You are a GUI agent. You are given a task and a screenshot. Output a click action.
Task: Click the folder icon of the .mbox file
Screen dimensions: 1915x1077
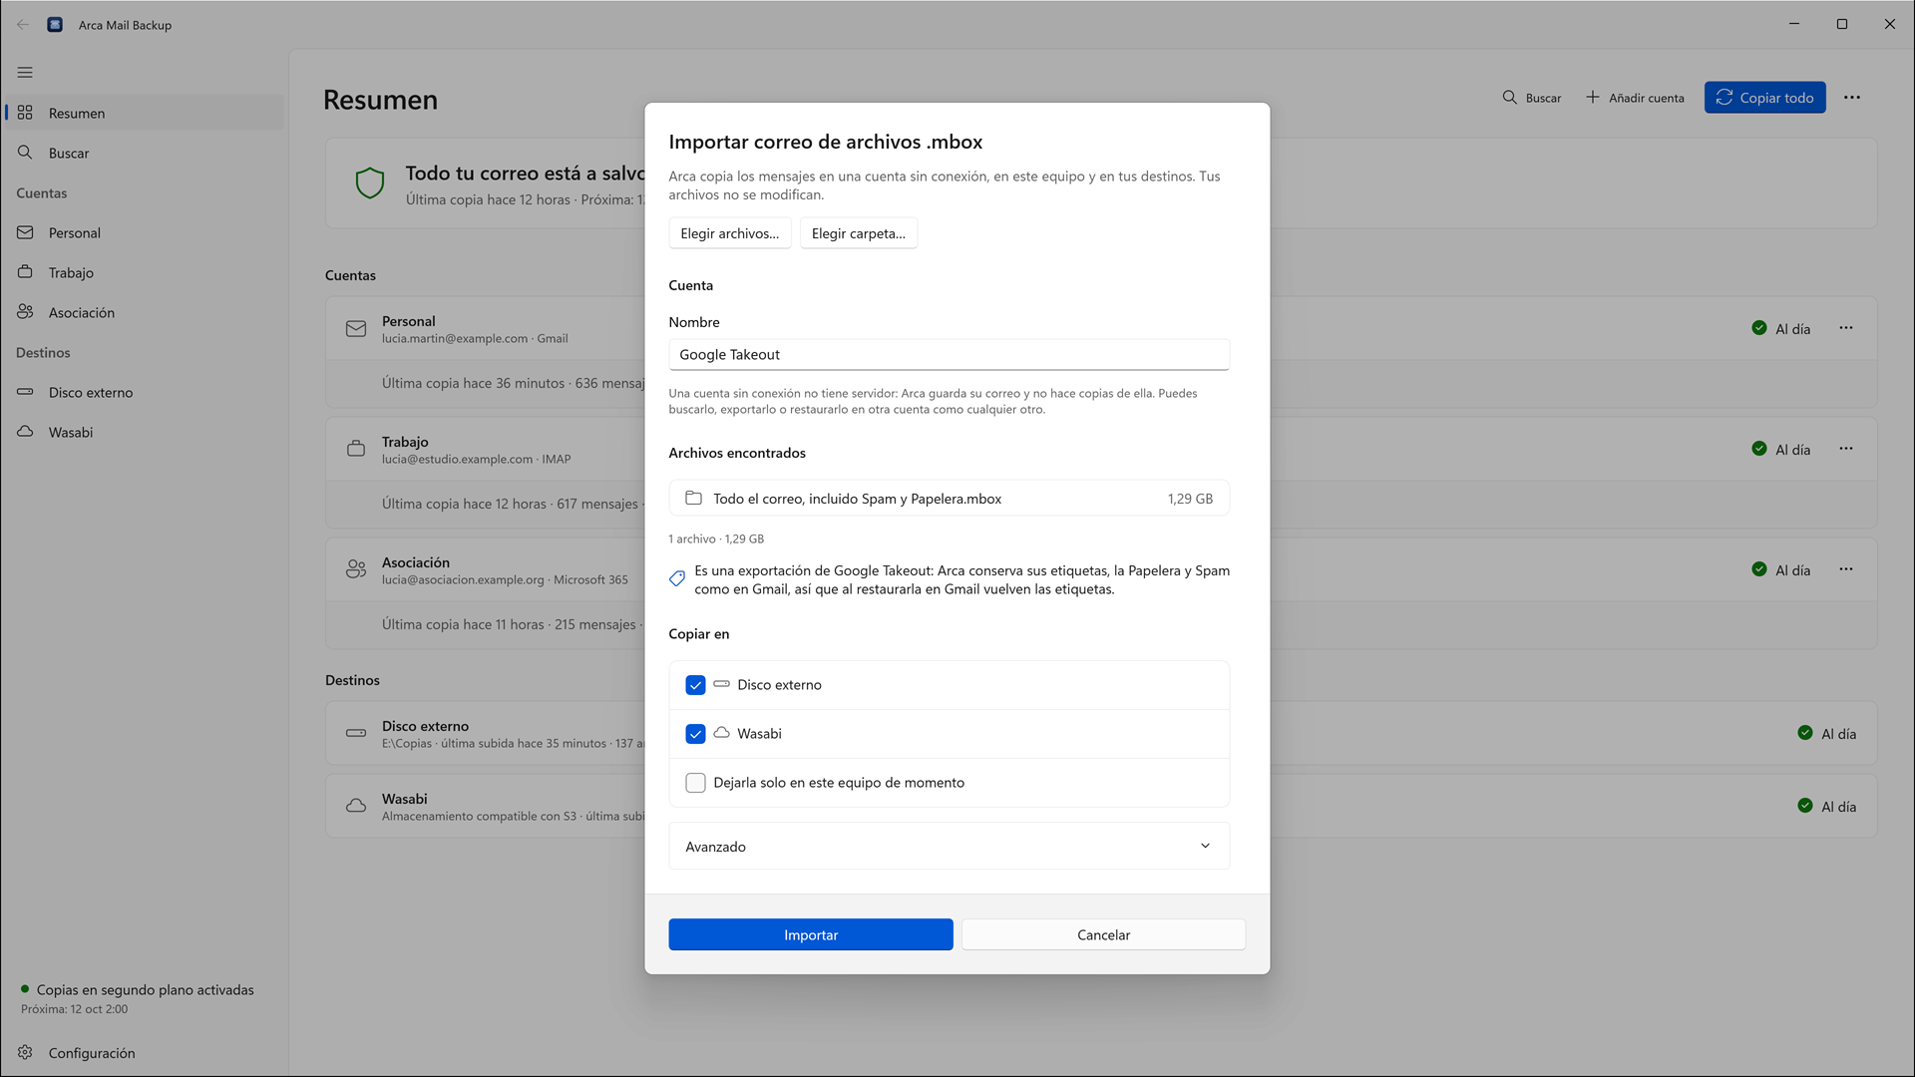[693, 498]
